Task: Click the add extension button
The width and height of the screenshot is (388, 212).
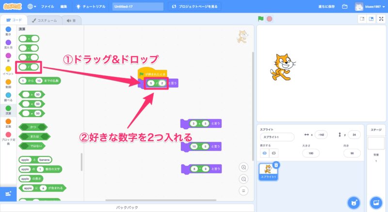Action: [8, 194]
